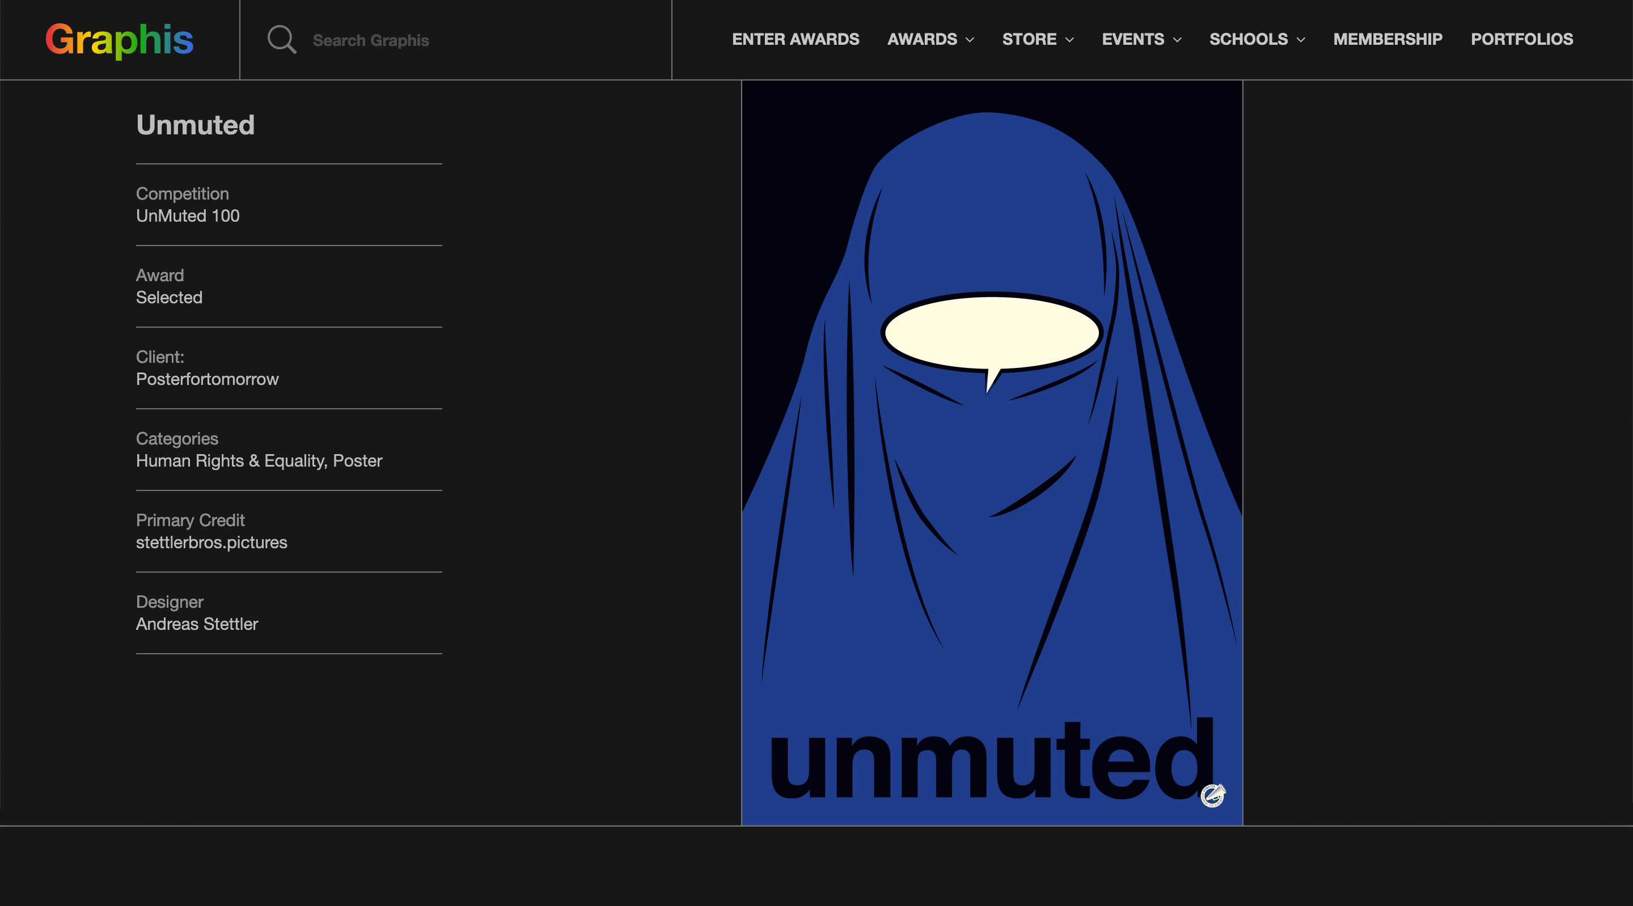Click the Poster category link

(x=358, y=461)
